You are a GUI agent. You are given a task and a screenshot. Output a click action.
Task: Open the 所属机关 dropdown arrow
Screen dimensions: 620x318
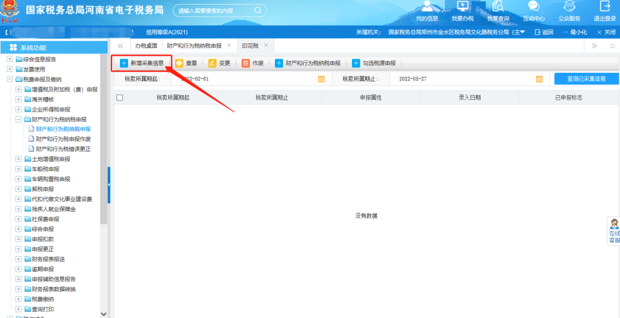pyautogui.click(x=522, y=32)
